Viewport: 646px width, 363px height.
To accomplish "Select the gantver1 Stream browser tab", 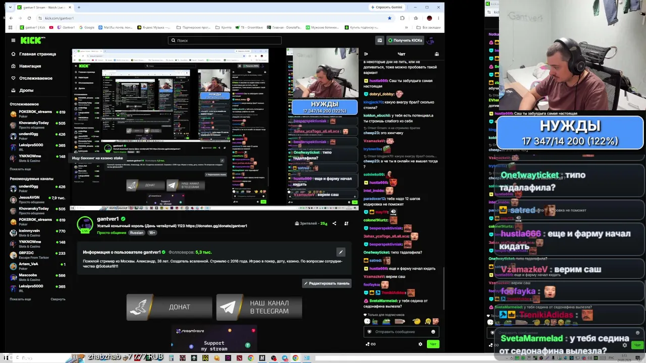I will point(44,8).
